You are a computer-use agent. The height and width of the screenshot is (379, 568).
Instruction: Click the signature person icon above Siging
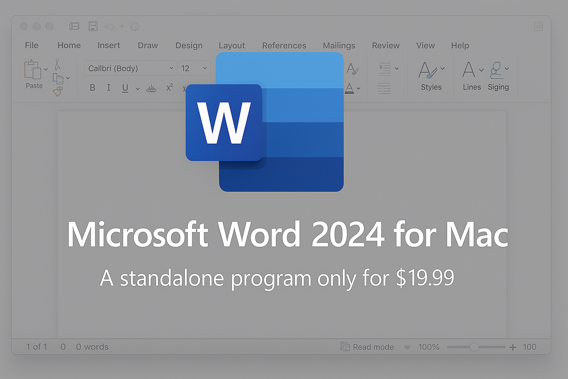(496, 70)
